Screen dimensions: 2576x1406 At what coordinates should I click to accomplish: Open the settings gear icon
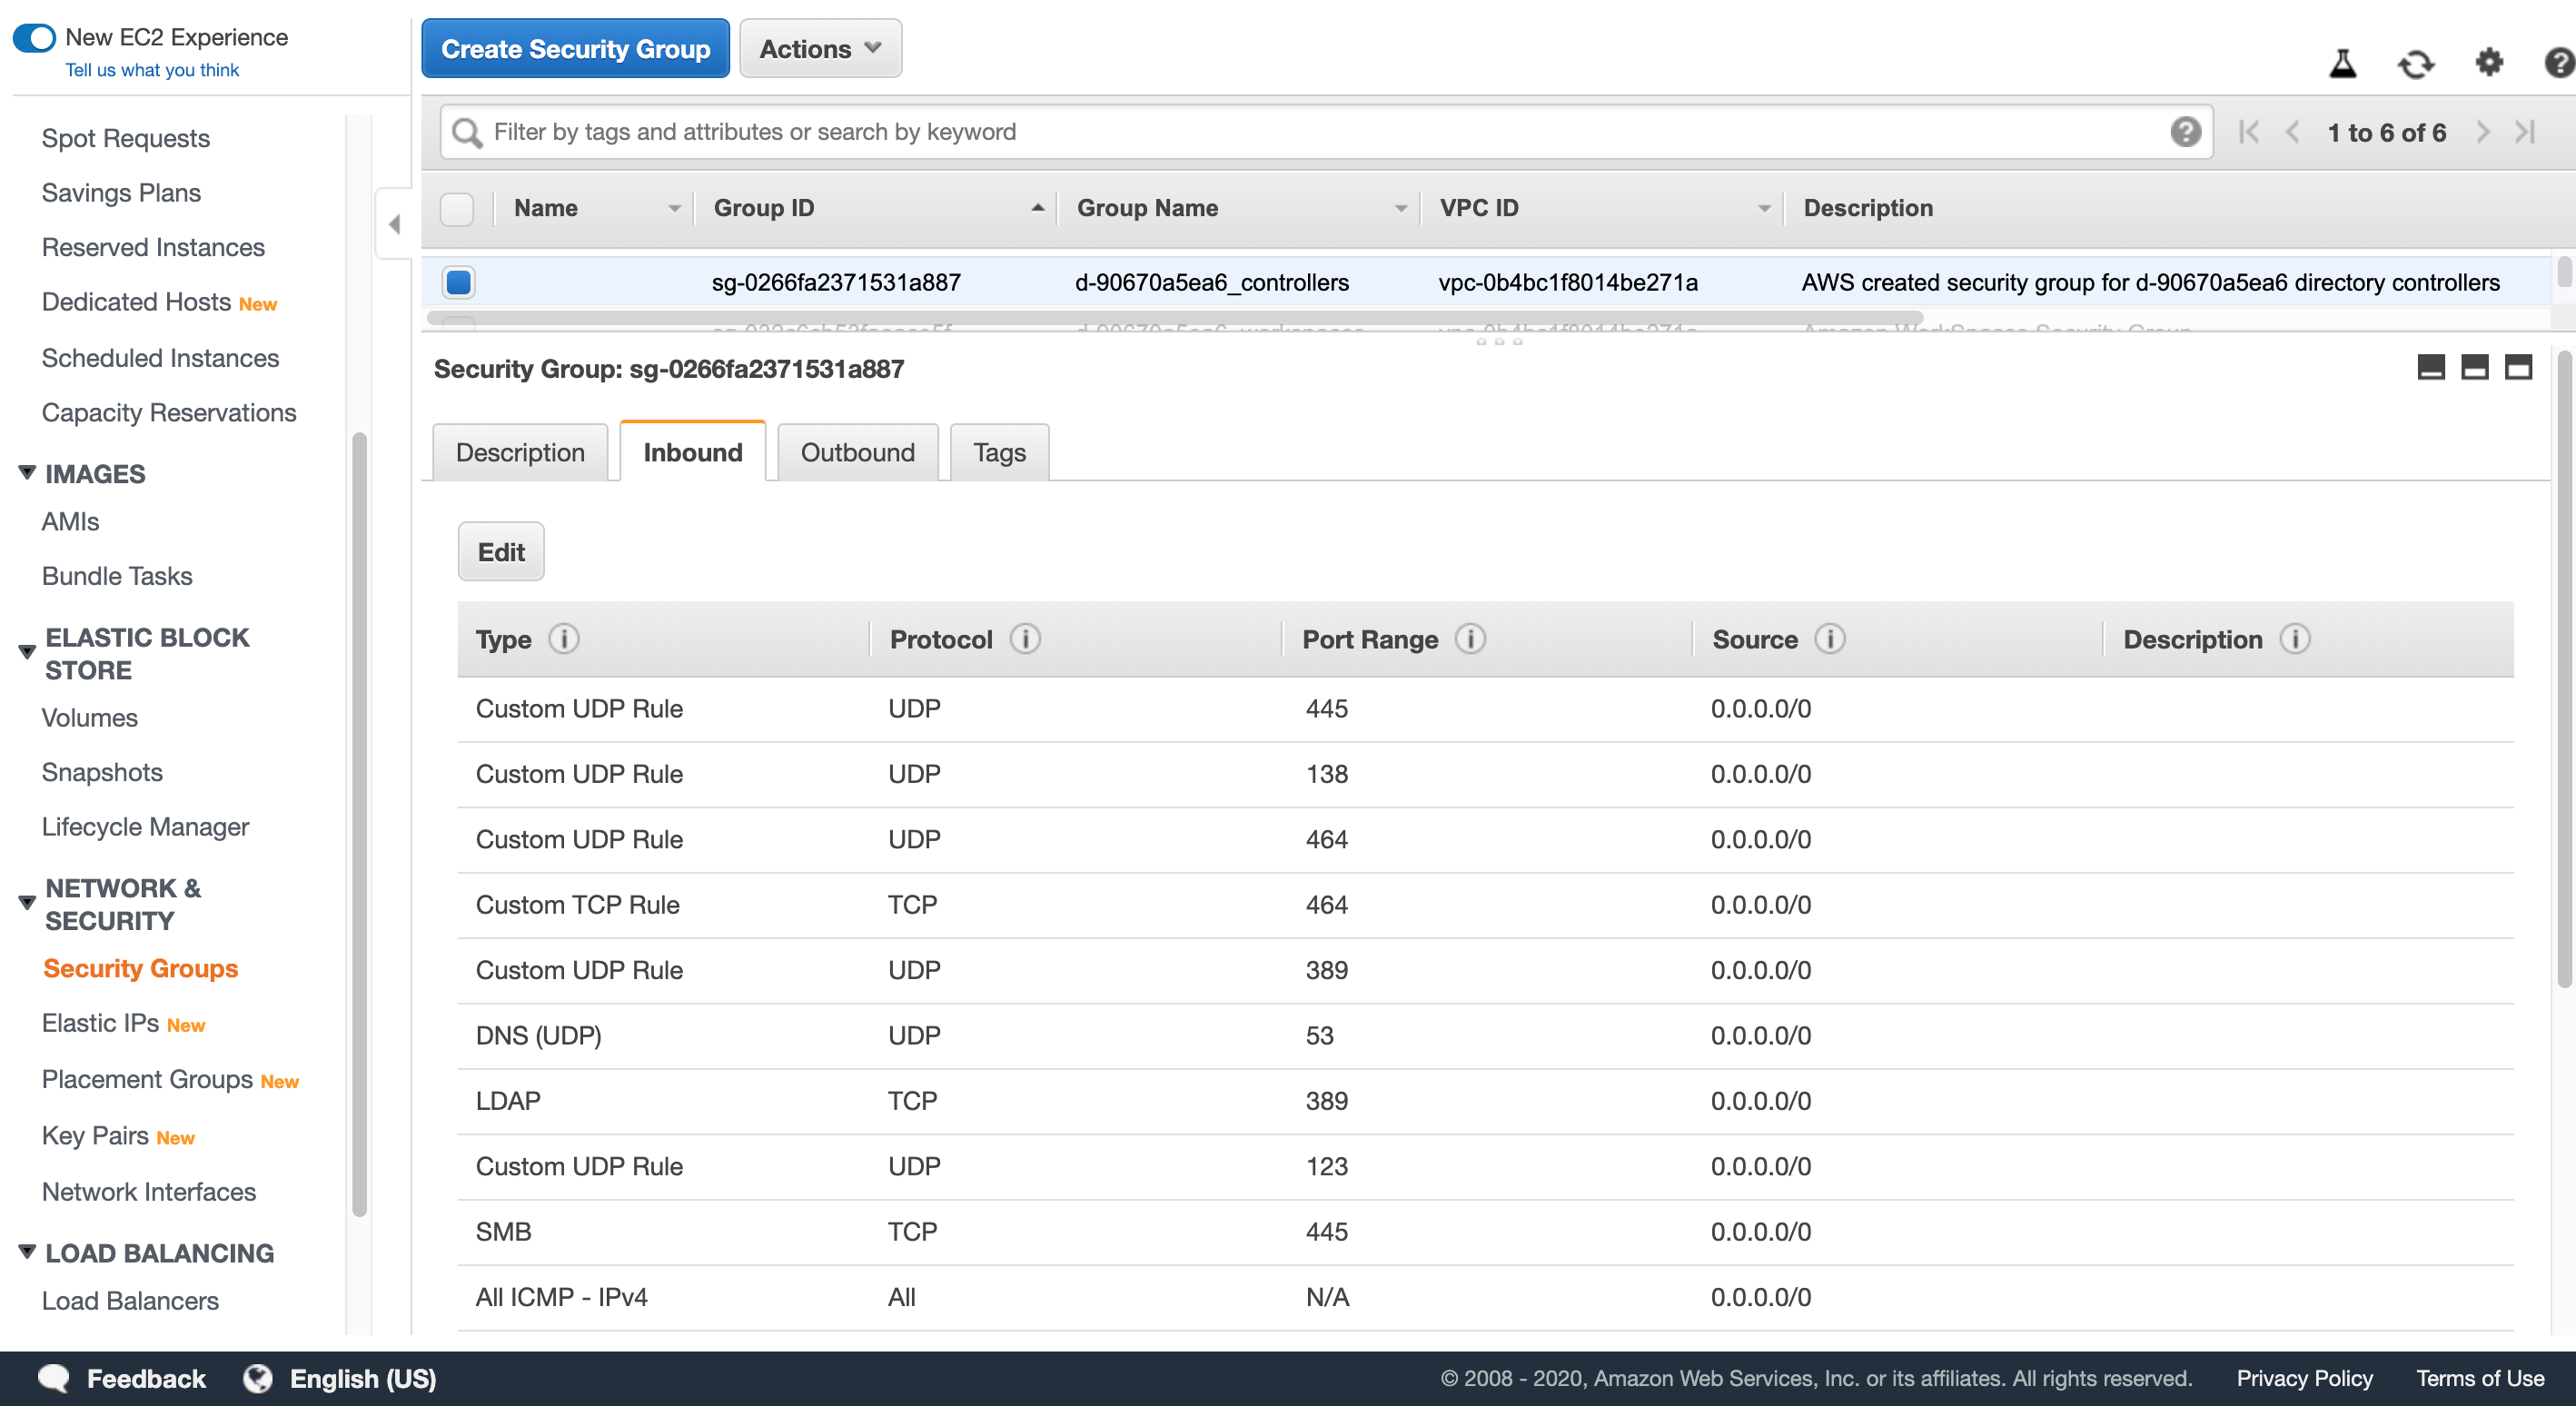click(x=2488, y=63)
